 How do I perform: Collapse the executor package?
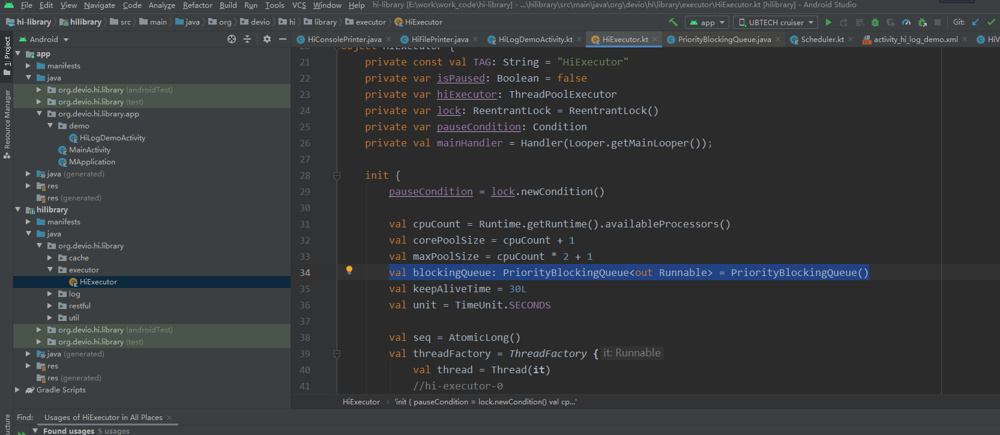(x=50, y=269)
